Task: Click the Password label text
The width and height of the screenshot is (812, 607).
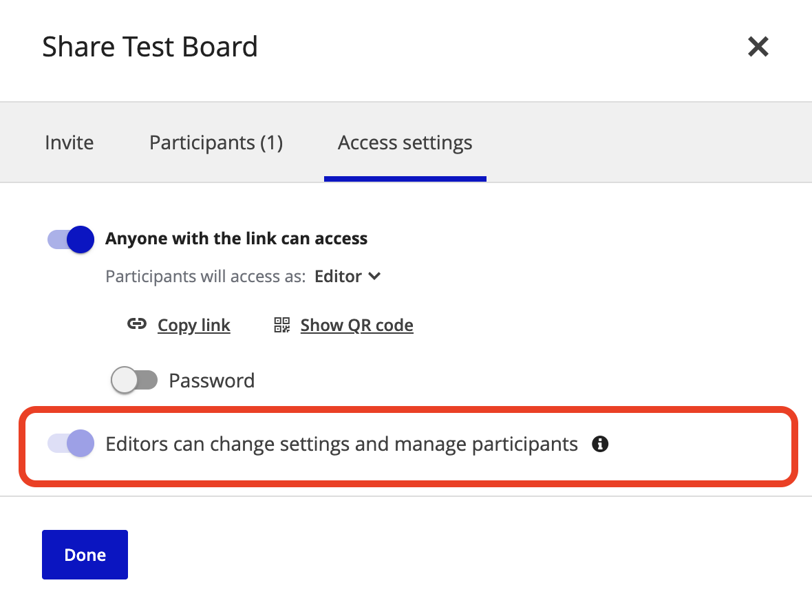Action: [x=211, y=381]
